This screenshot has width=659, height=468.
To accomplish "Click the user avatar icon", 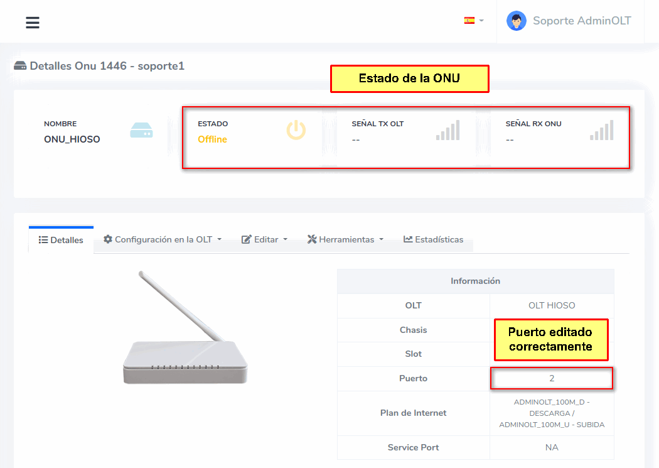I will click(x=516, y=21).
